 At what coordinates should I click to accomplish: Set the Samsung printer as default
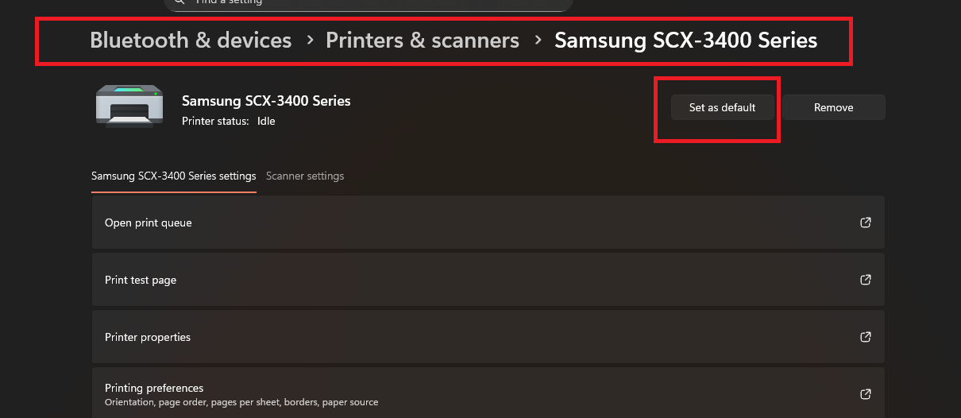pyautogui.click(x=722, y=107)
